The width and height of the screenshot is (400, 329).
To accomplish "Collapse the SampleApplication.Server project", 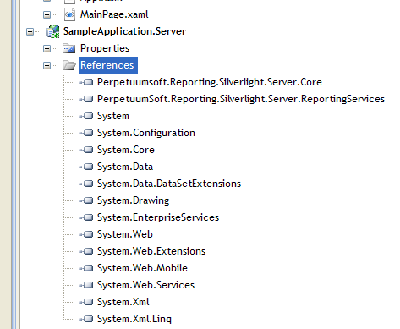I will tap(30, 31).
